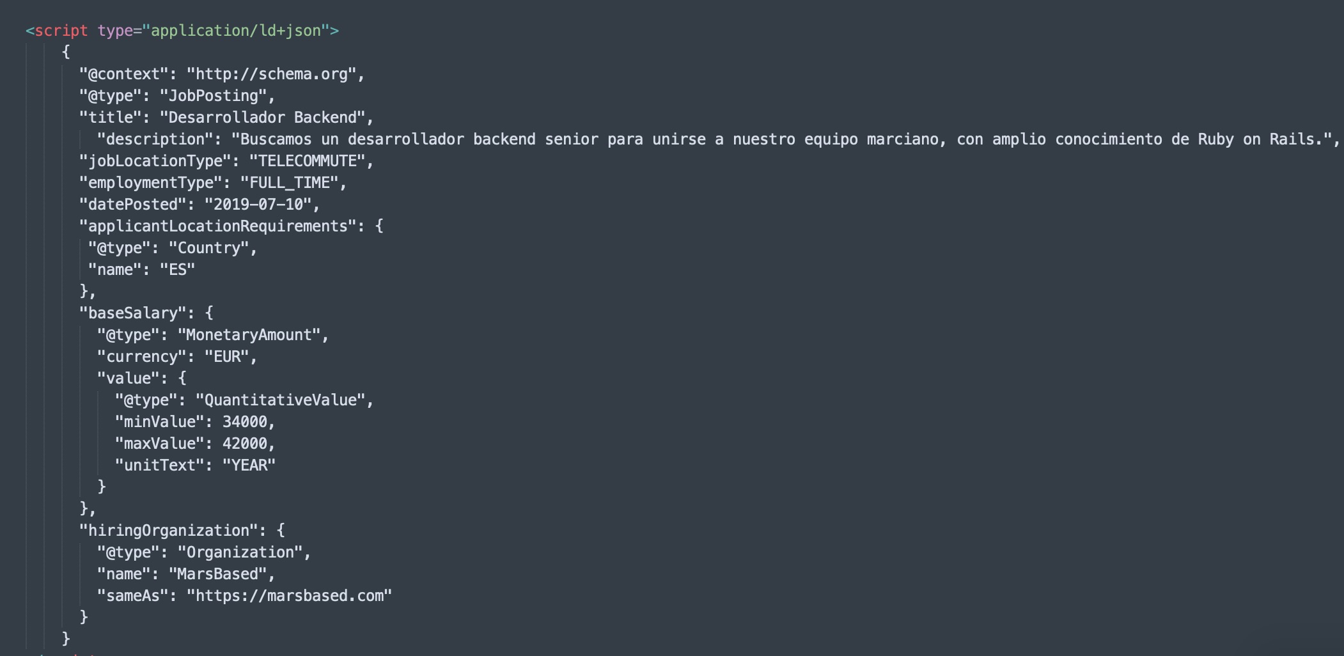The width and height of the screenshot is (1344, 656).
Task: Click the MonetaryAmount type value
Action: pyautogui.click(x=249, y=335)
